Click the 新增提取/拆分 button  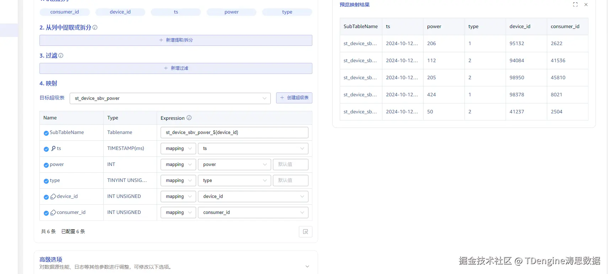[176, 40]
